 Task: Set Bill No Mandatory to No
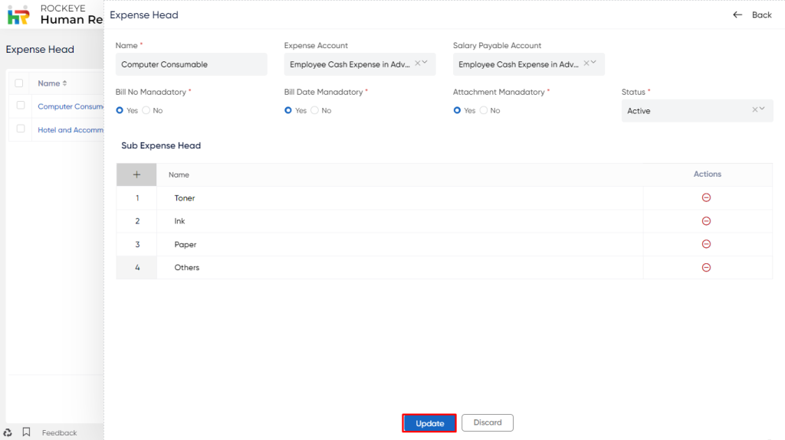pos(146,110)
